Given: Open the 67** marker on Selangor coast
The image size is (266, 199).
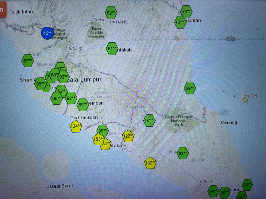Looking at the screenshot, I should [x=28, y=61].
